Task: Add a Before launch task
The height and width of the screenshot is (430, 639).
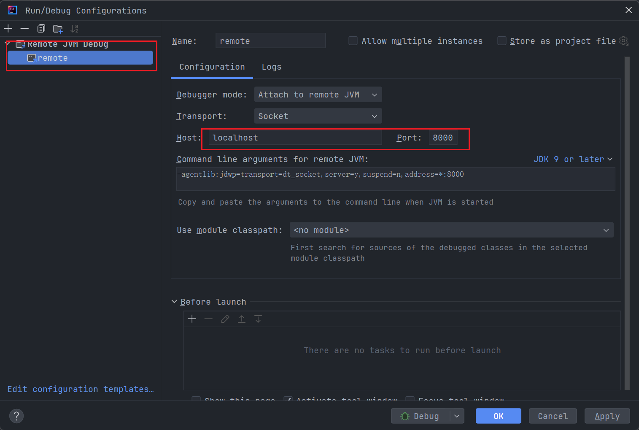Action: (x=192, y=319)
